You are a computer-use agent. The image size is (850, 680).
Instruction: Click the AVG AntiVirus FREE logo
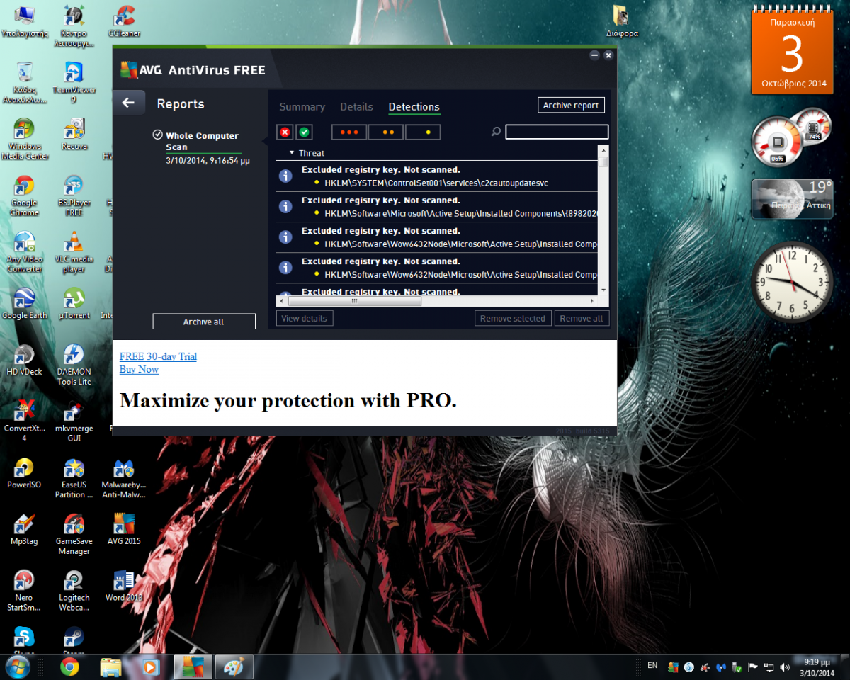click(193, 69)
